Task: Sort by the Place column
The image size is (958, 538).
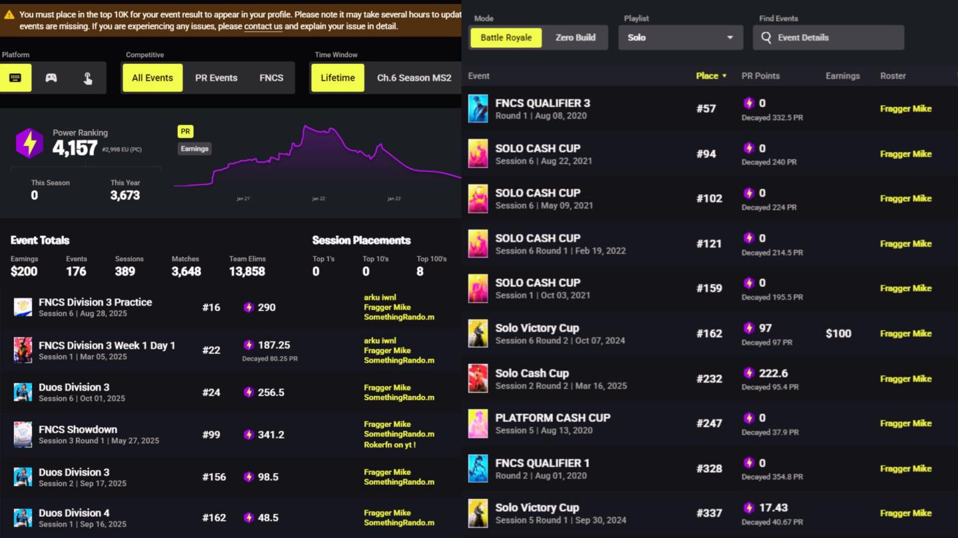Action: (711, 76)
